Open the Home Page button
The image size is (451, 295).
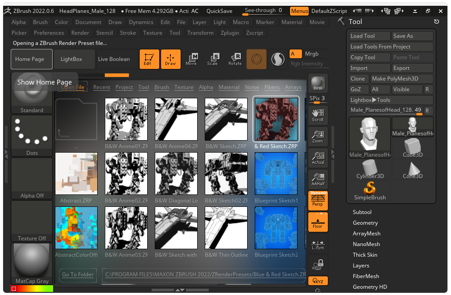(x=32, y=59)
